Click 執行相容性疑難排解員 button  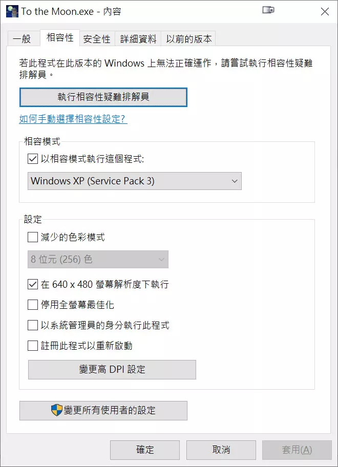103,97
